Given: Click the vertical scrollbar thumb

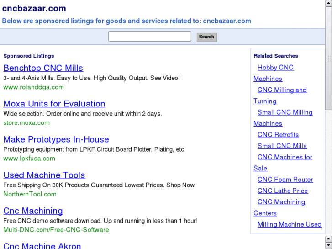Looking at the screenshot, I should click(x=329, y=58).
